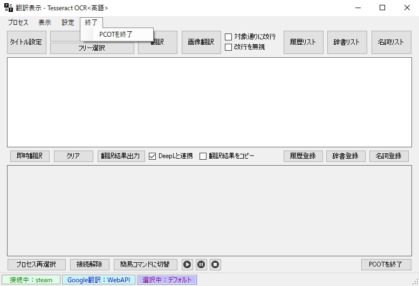The height and width of the screenshot is (286, 419).
Task: Click the play icon button
Action: click(x=187, y=264)
